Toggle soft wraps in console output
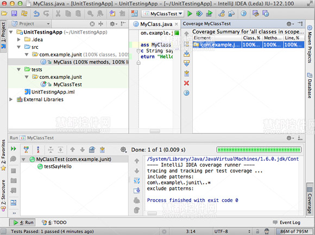315x235 pixels. [137, 181]
